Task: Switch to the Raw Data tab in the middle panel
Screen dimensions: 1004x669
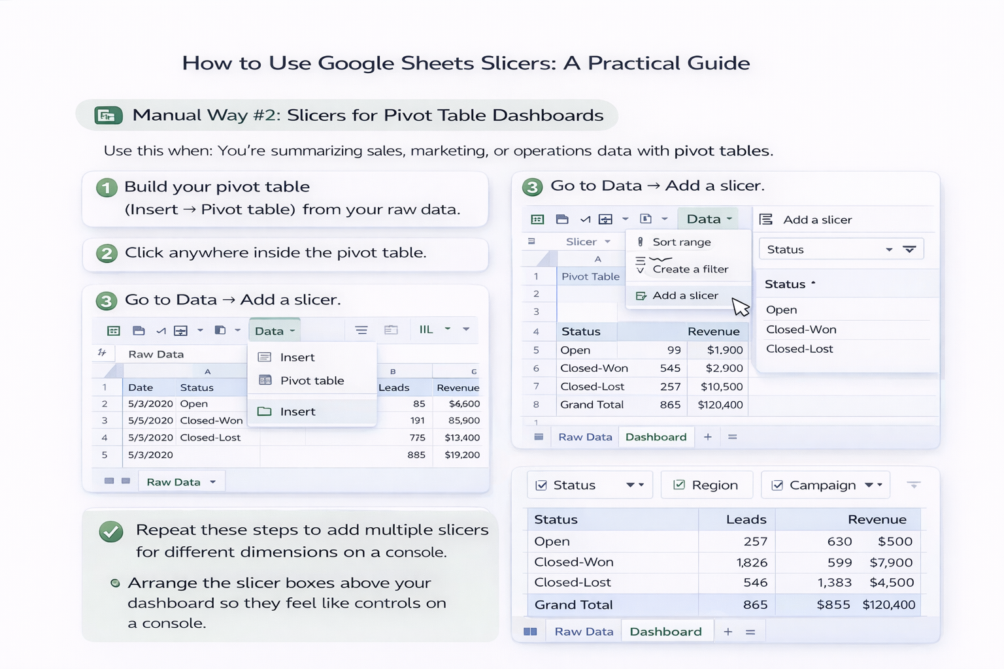Action: click(585, 436)
